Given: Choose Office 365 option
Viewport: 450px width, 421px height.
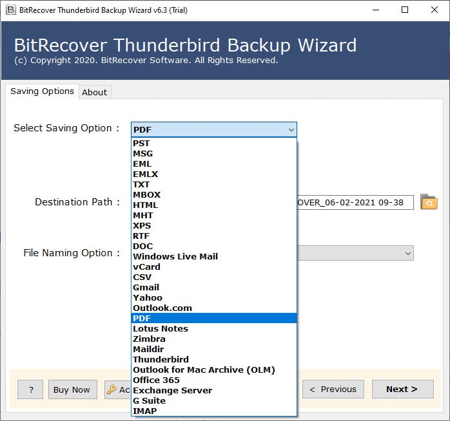Looking at the screenshot, I should coord(214,380).
